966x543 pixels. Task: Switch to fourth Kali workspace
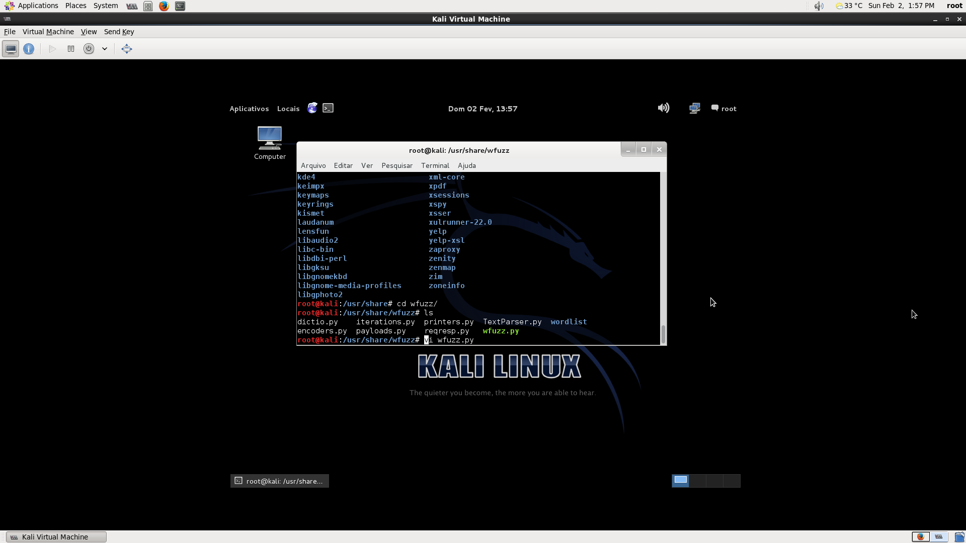[x=732, y=481]
